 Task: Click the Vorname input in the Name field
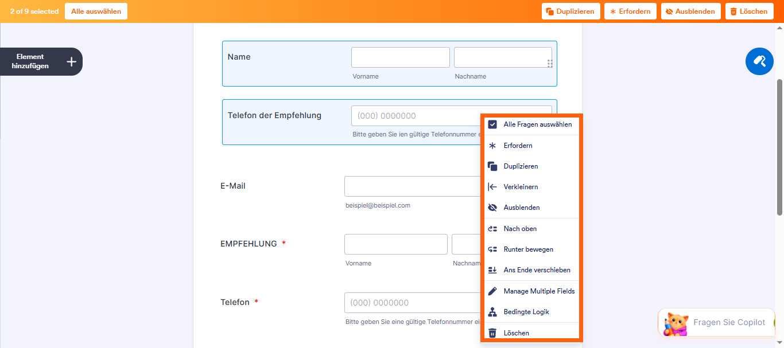point(401,57)
